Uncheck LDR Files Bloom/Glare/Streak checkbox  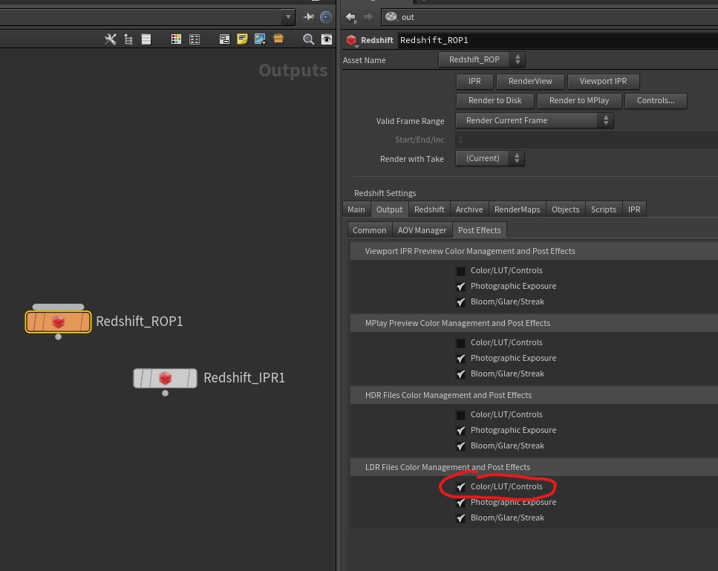click(x=460, y=518)
